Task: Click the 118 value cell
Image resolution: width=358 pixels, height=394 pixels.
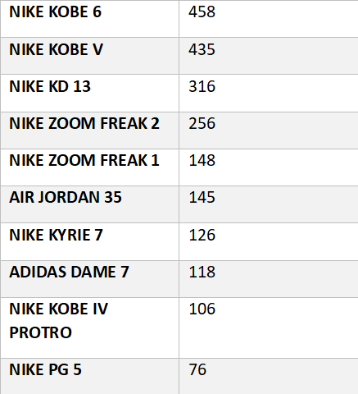Action: point(269,279)
